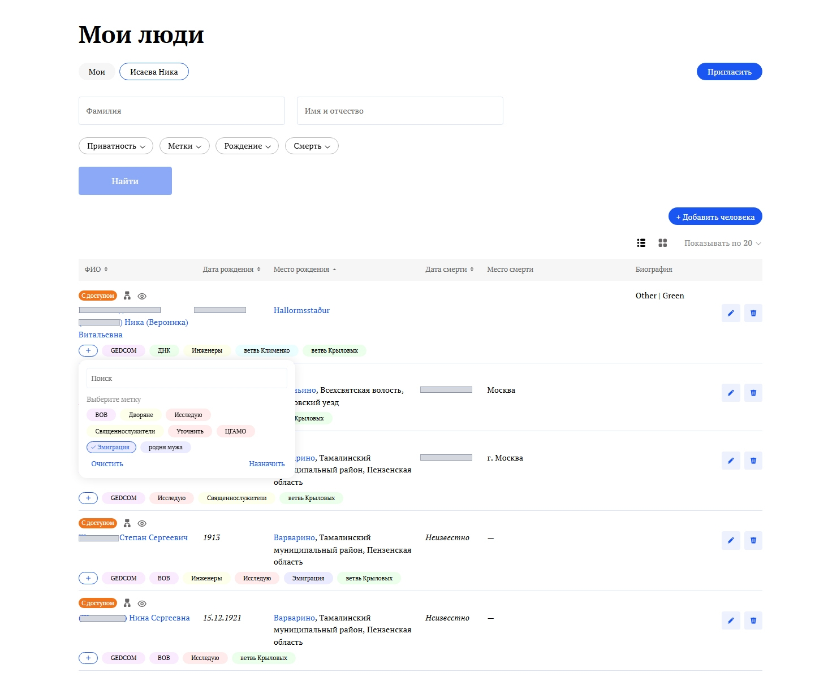Deselect the checked Эмиграция tag
The height and width of the screenshot is (677, 828).
[x=111, y=447]
